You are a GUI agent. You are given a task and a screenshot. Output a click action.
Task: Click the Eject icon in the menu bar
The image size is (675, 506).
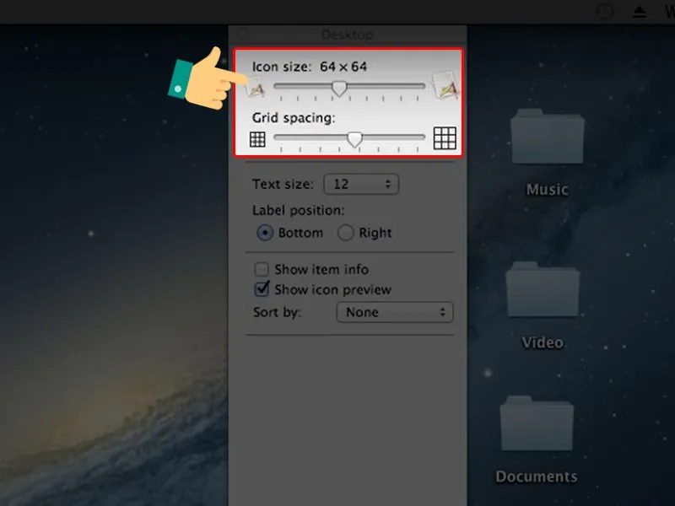coord(639,12)
